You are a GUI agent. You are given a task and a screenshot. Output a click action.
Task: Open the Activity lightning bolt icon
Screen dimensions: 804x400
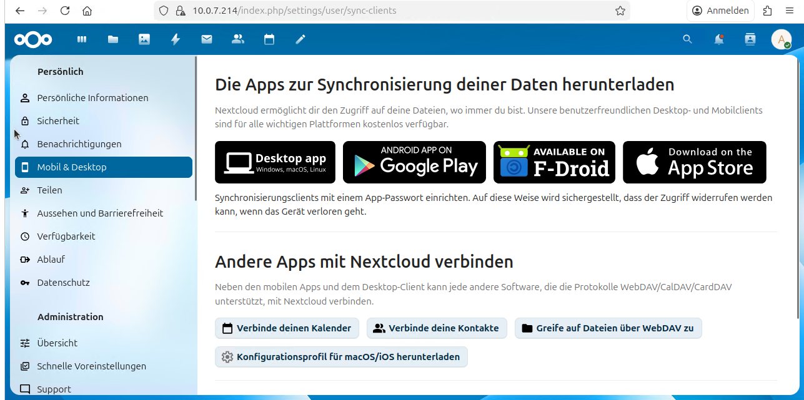176,39
